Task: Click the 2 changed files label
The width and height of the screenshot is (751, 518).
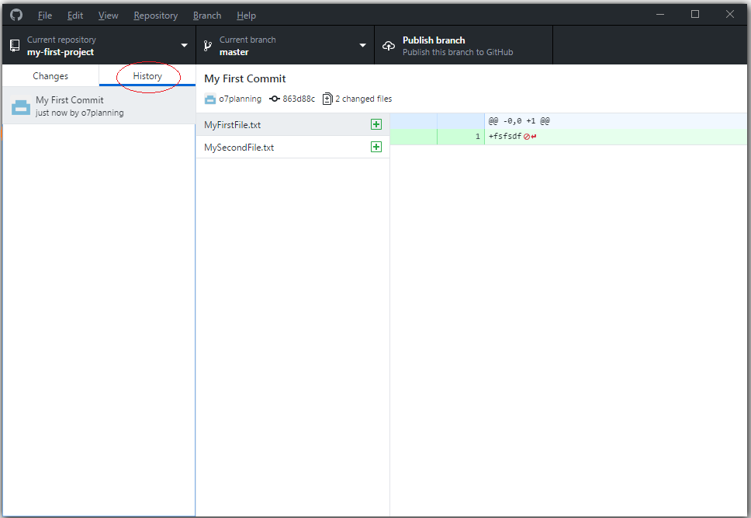Action: point(364,99)
